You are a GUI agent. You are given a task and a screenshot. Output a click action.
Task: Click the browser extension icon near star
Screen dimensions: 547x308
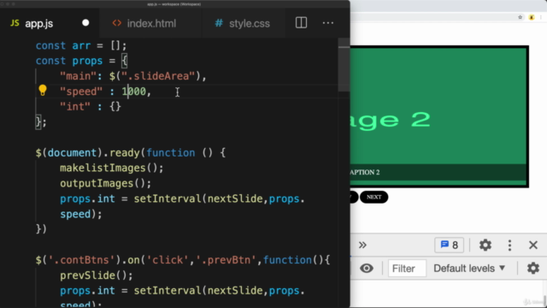coord(532,17)
